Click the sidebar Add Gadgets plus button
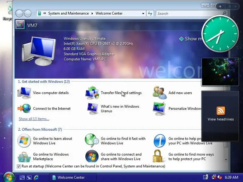The image size is (243, 182). pos(220,6)
